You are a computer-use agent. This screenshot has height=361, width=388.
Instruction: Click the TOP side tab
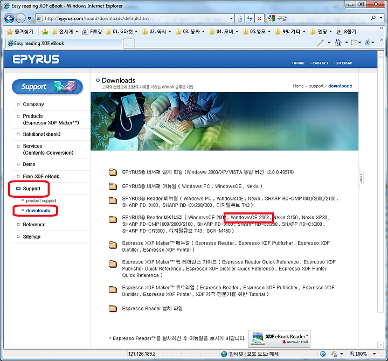click(x=361, y=178)
